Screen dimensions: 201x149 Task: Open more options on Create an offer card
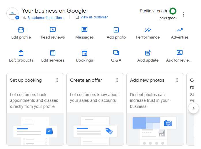(117, 80)
